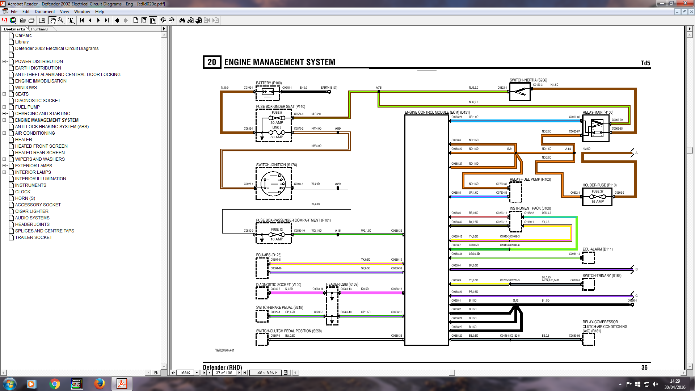This screenshot has width=695, height=391.
Task: Go to previous page toolbar arrow
Action: 90,20
